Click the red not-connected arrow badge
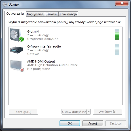Viewport: 131px width, 131px height. [x=22, y=70]
